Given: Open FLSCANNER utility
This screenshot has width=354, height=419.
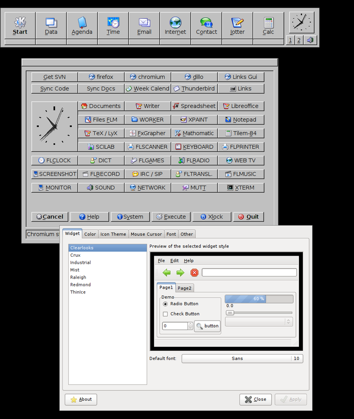Looking at the screenshot, I should click(x=148, y=147).
